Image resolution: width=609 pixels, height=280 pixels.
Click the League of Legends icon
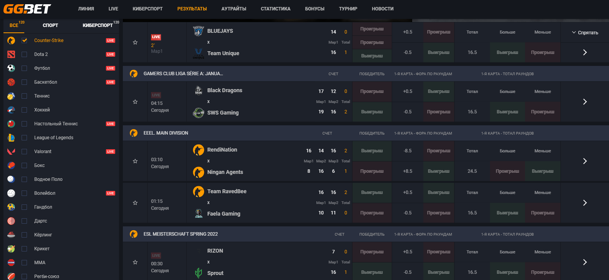click(x=11, y=138)
